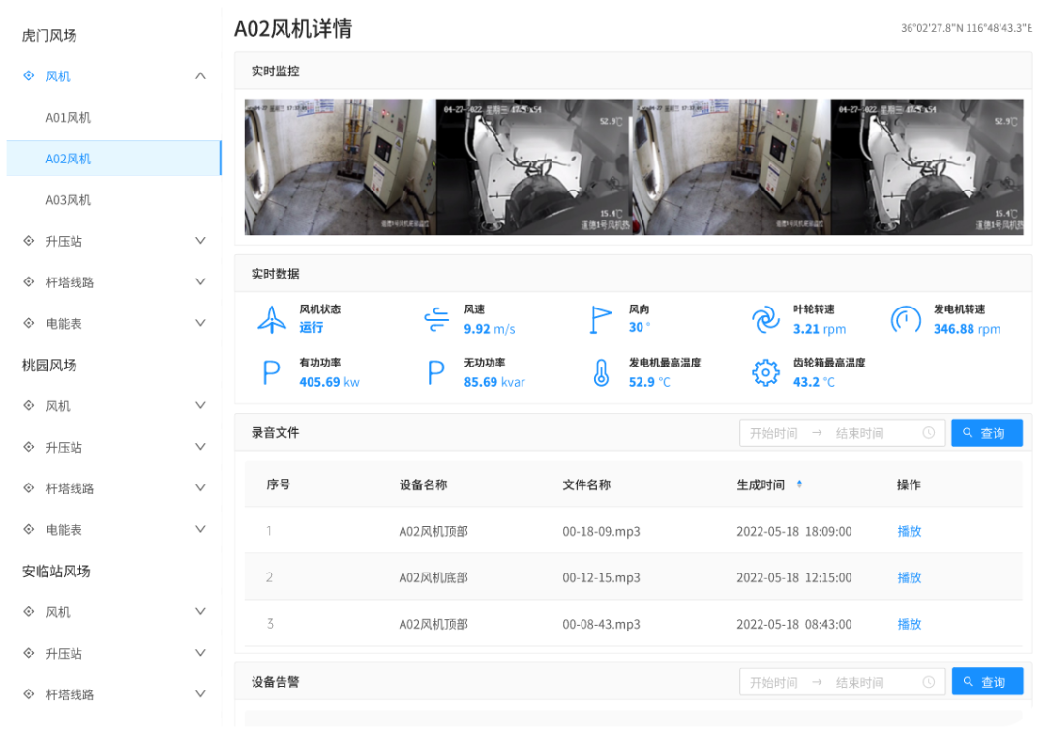Open the first live monitoring camera feed

tap(340, 166)
